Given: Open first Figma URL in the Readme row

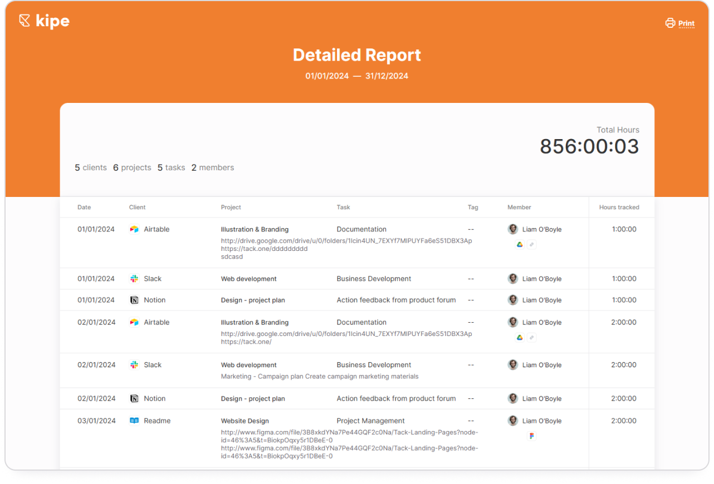Looking at the screenshot, I should click(349, 436).
